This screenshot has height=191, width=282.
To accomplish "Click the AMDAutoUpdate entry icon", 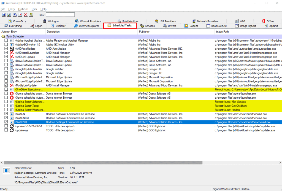I will pos(12,49).
